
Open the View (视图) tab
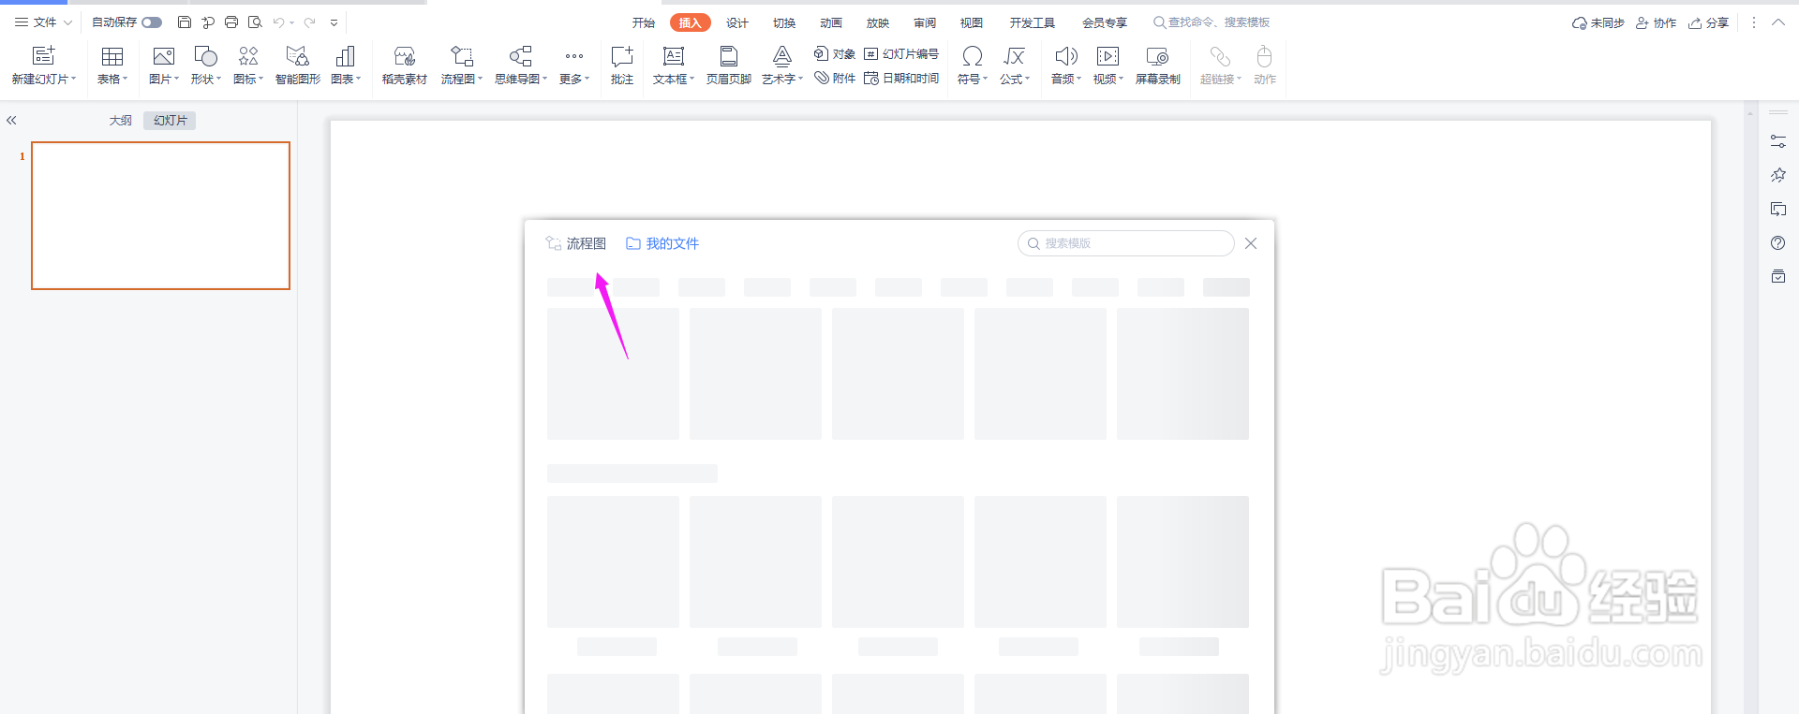972,22
